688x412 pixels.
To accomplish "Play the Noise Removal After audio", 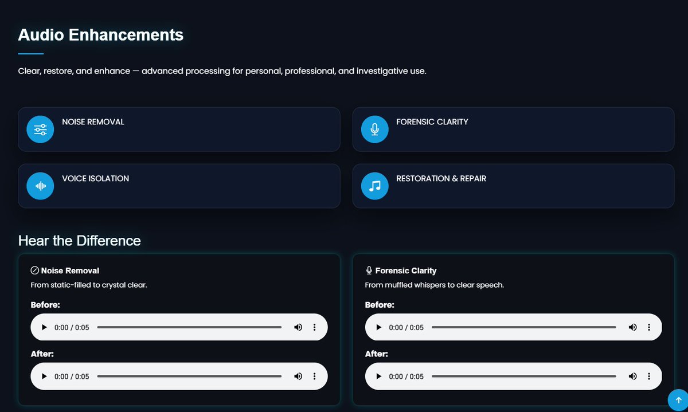I will pyautogui.click(x=45, y=376).
